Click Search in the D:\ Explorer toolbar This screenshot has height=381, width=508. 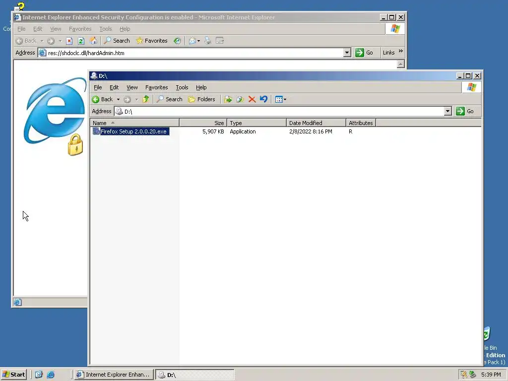170,99
